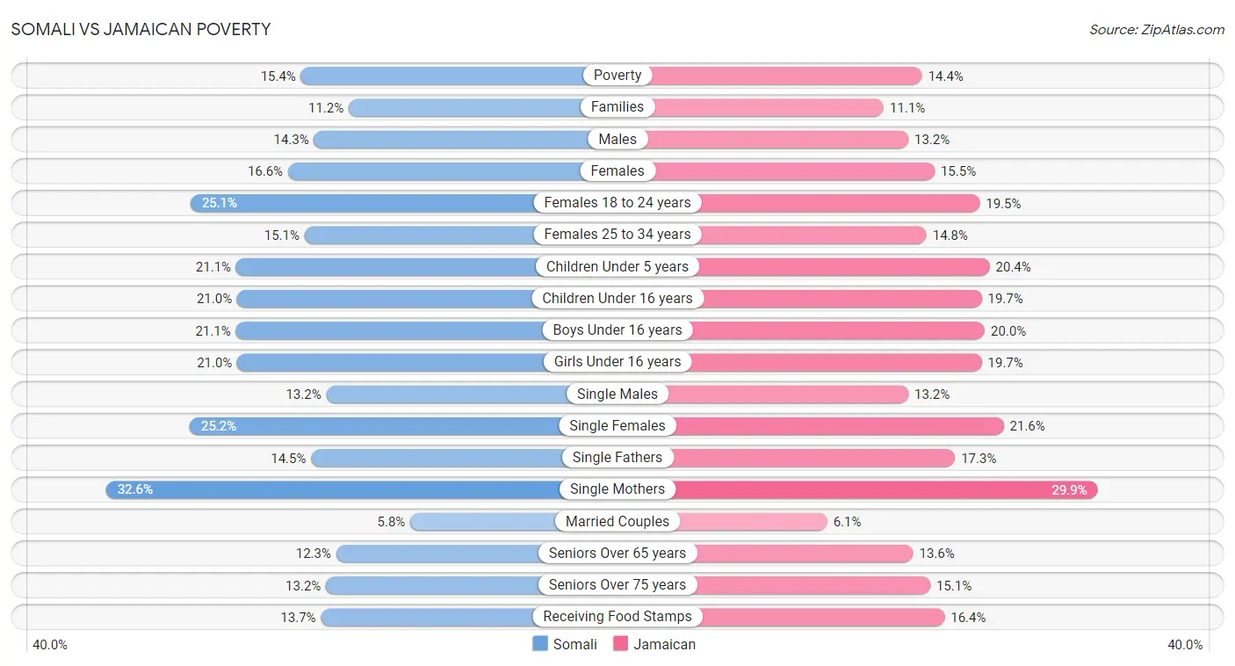Image resolution: width=1235 pixels, height=666 pixels.
Task: Click the Jamaican Married Couples 6.1% bar
Action: click(722, 521)
